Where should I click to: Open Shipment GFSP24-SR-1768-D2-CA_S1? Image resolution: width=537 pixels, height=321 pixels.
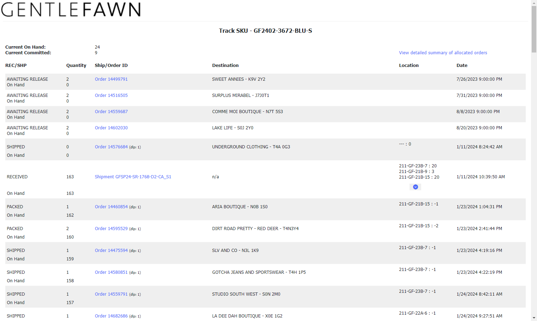133,177
